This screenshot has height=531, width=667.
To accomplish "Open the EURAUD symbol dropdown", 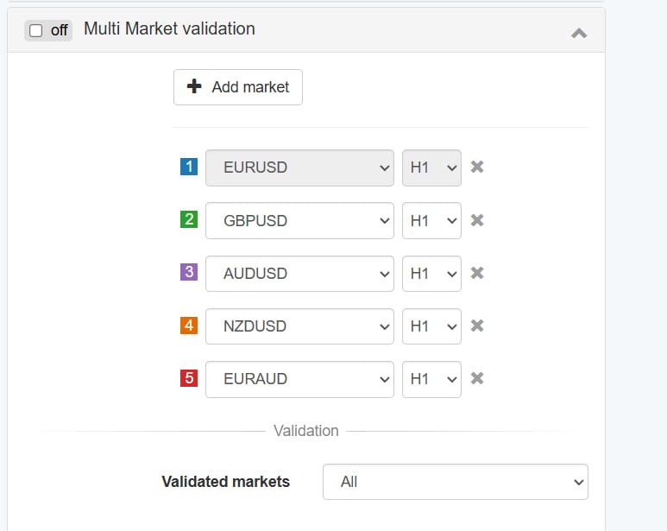I will point(299,379).
